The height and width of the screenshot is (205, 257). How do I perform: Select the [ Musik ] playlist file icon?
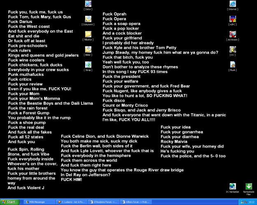(233, 66)
